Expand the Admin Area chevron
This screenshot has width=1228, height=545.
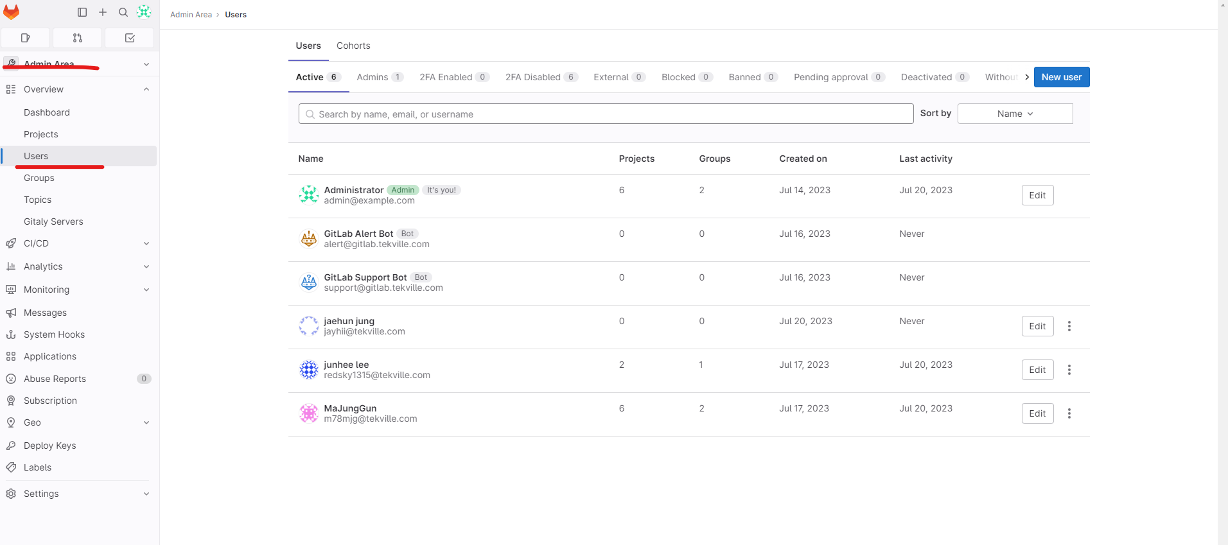146,64
